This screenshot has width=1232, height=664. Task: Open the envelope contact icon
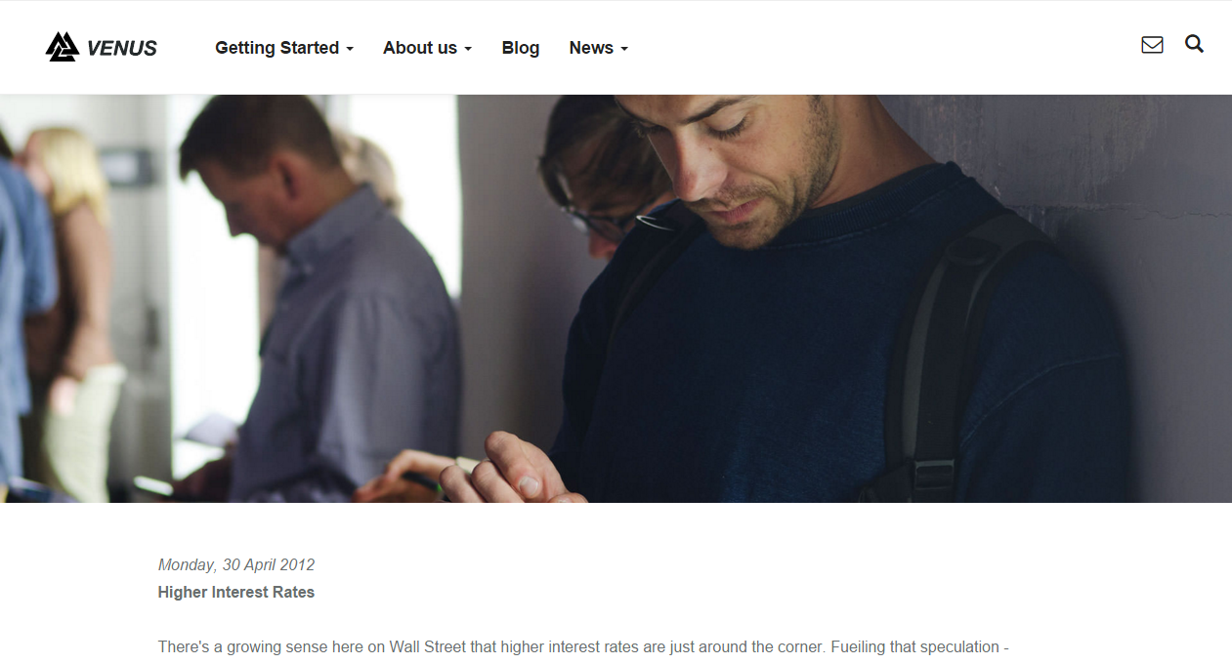click(1152, 45)
